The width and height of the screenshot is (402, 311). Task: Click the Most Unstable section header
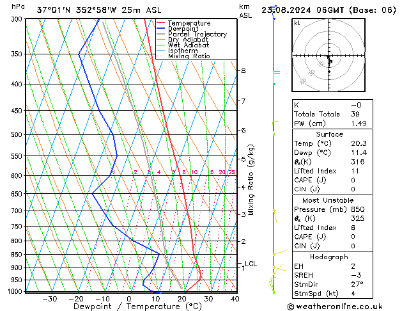pyautogui.click(x=329, y=200)
